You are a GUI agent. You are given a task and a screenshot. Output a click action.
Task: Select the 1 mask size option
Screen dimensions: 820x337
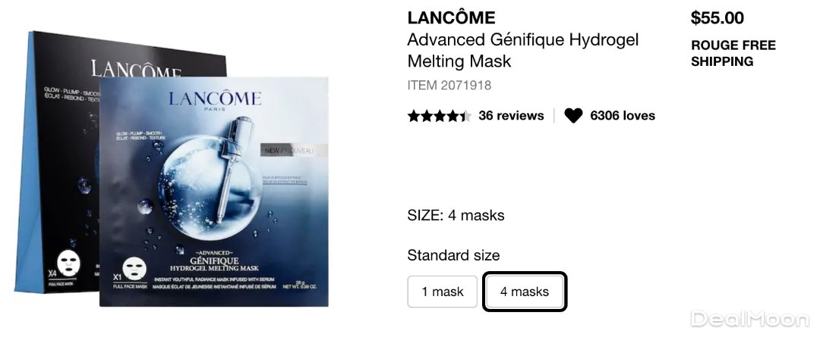coord(443,292)
